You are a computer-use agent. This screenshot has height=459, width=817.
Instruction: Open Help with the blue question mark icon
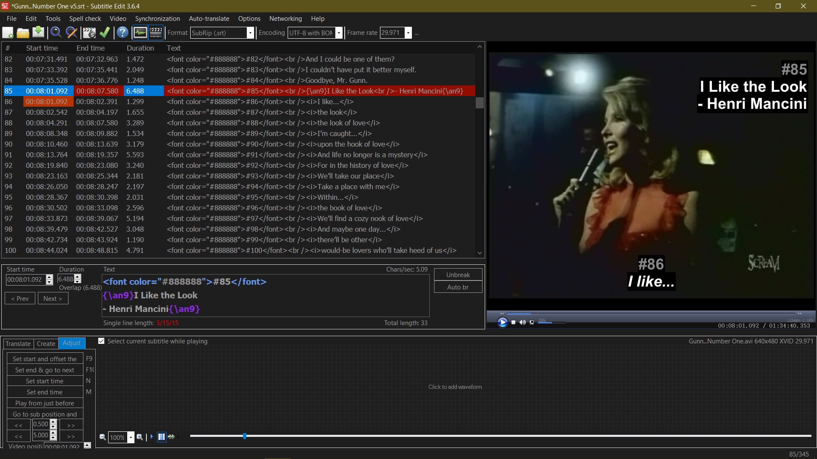click(x=123, y=33)
